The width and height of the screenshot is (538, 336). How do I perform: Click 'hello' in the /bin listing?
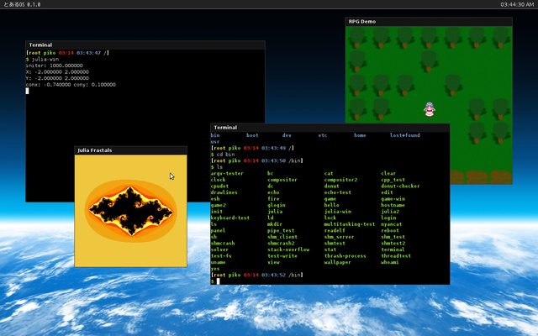tap(332, 205)
